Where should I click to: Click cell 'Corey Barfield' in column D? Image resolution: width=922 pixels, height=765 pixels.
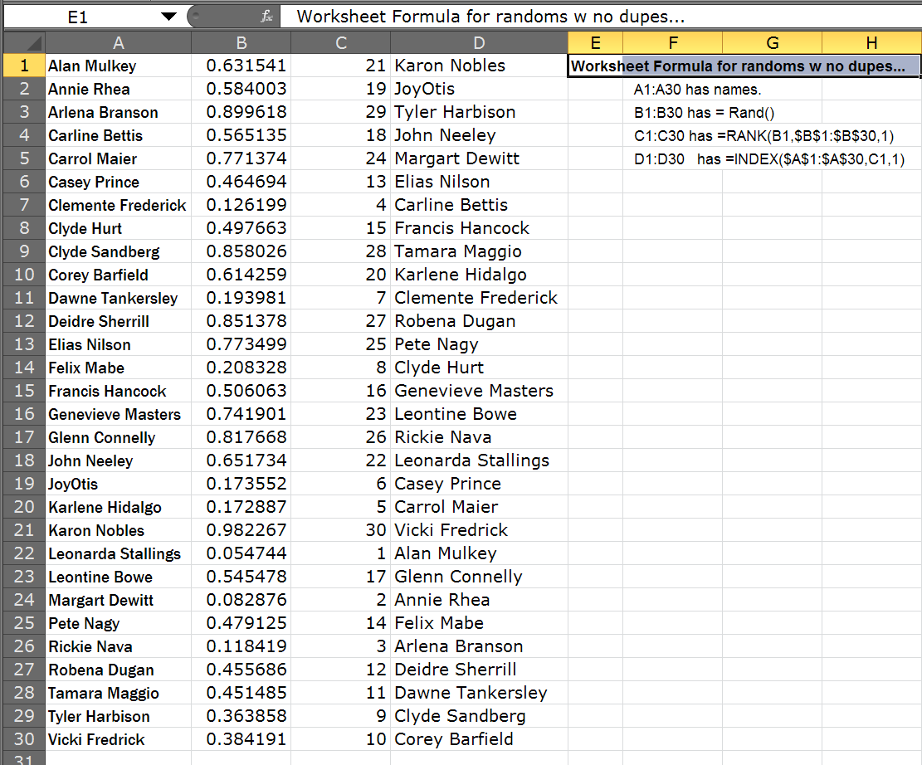[479, 739]
